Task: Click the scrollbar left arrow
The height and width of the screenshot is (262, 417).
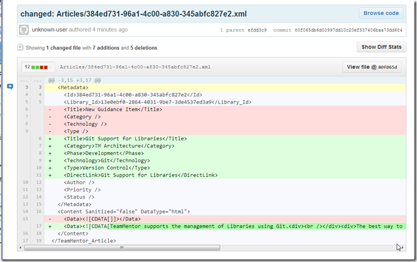Action: 23,247
